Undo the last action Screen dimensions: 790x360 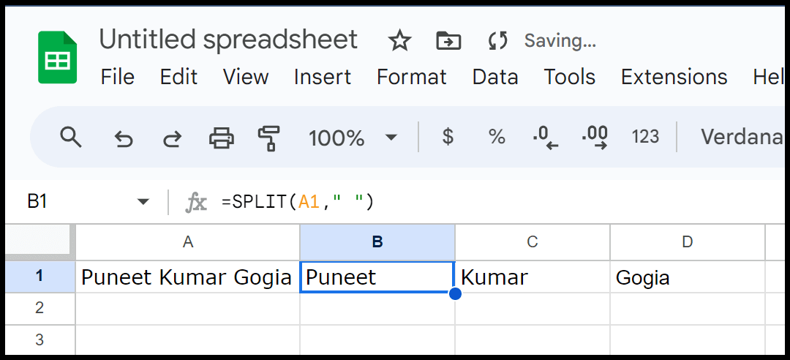(x=124, y=137)
